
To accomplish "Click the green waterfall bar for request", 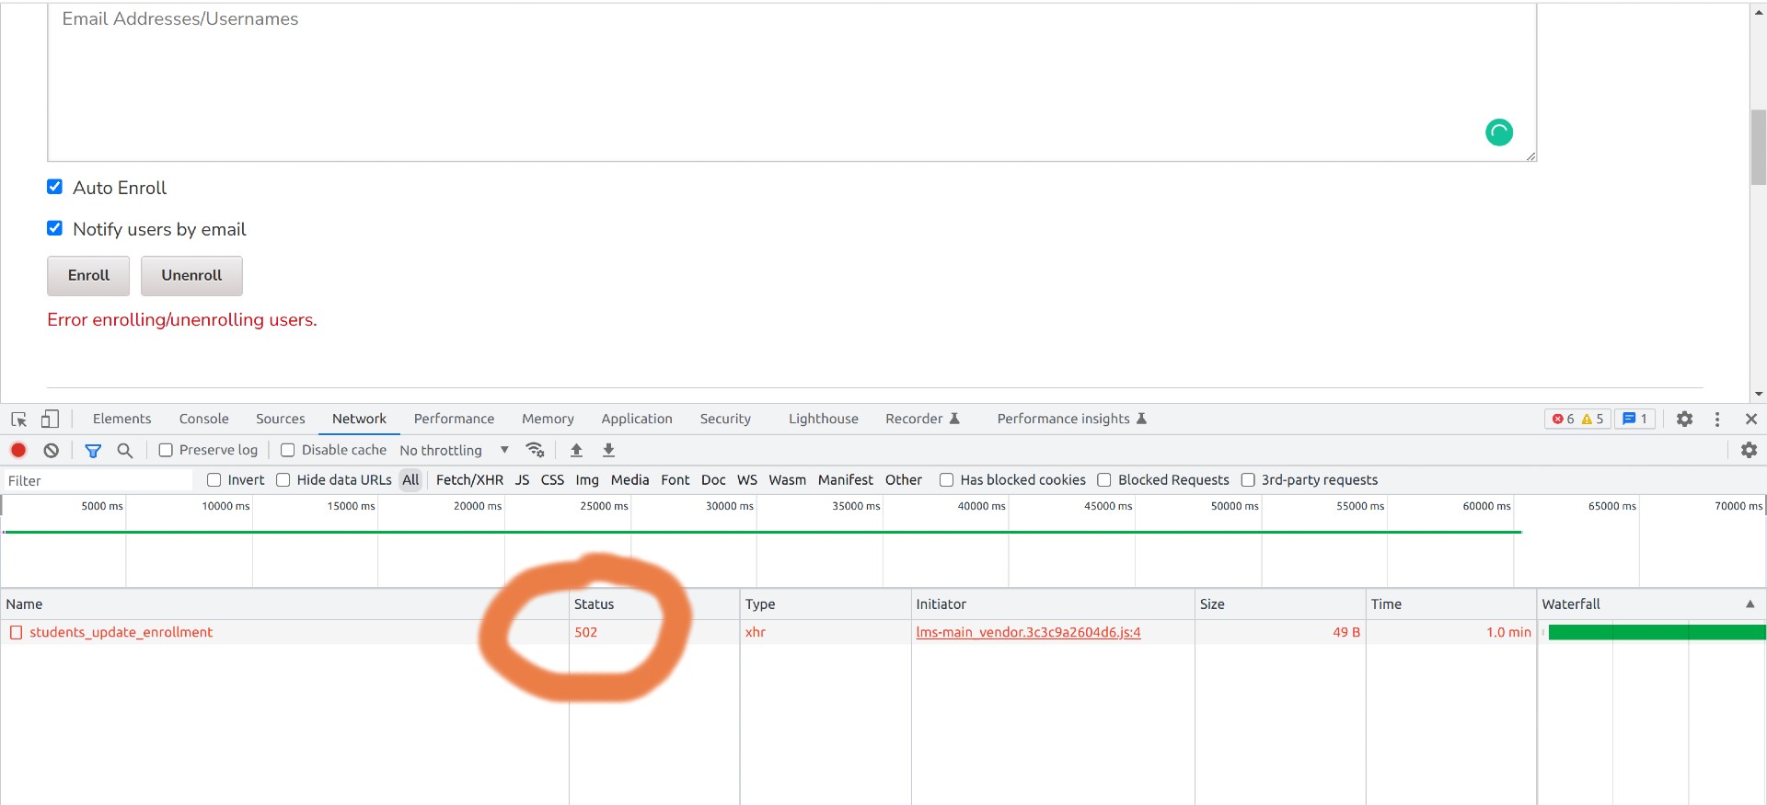I will pos(1657,632).
